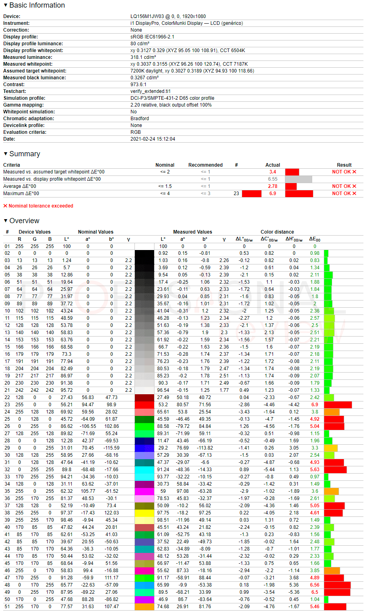The image size is (367, 615).
Task: Click the black swatch in row 02
Action: pyautogui.click(x=144, y=253)
